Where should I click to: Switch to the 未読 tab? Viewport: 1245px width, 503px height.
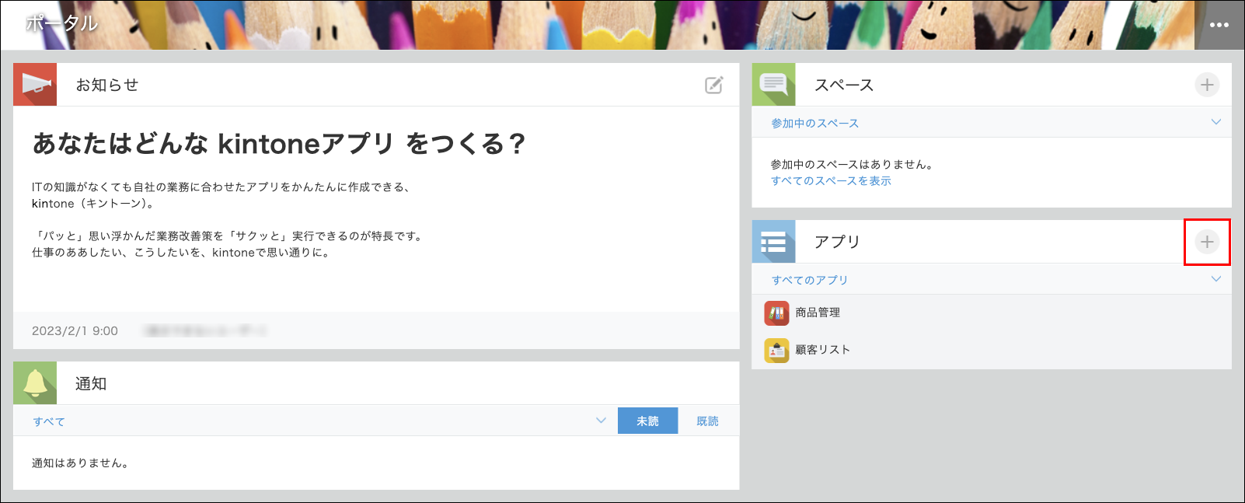point(647,421)
